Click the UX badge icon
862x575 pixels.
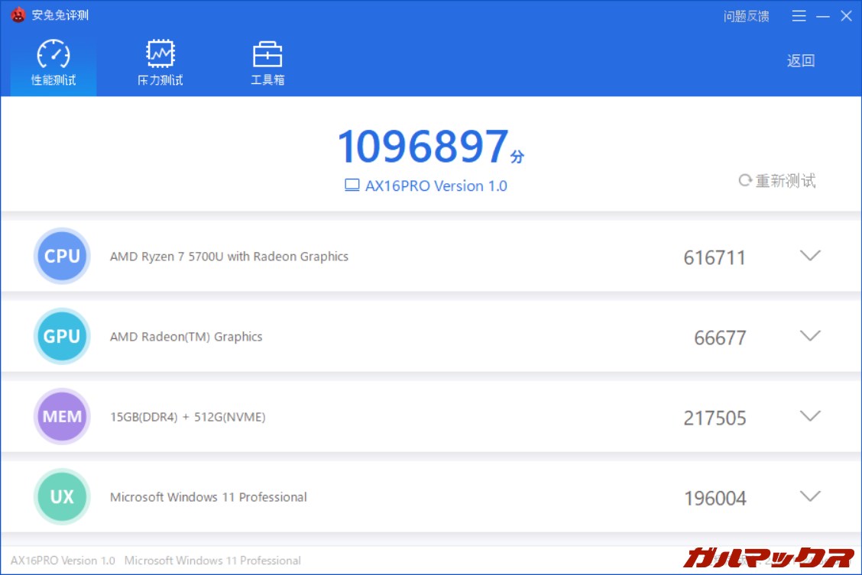(x=62, y=497)
